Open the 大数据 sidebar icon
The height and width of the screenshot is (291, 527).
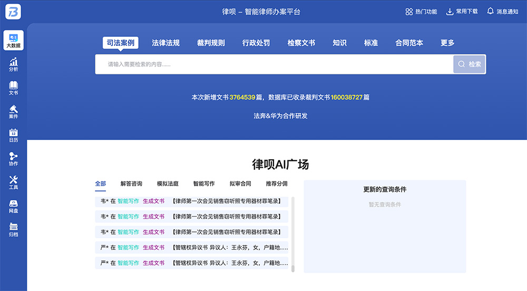(x=14, y=40)
